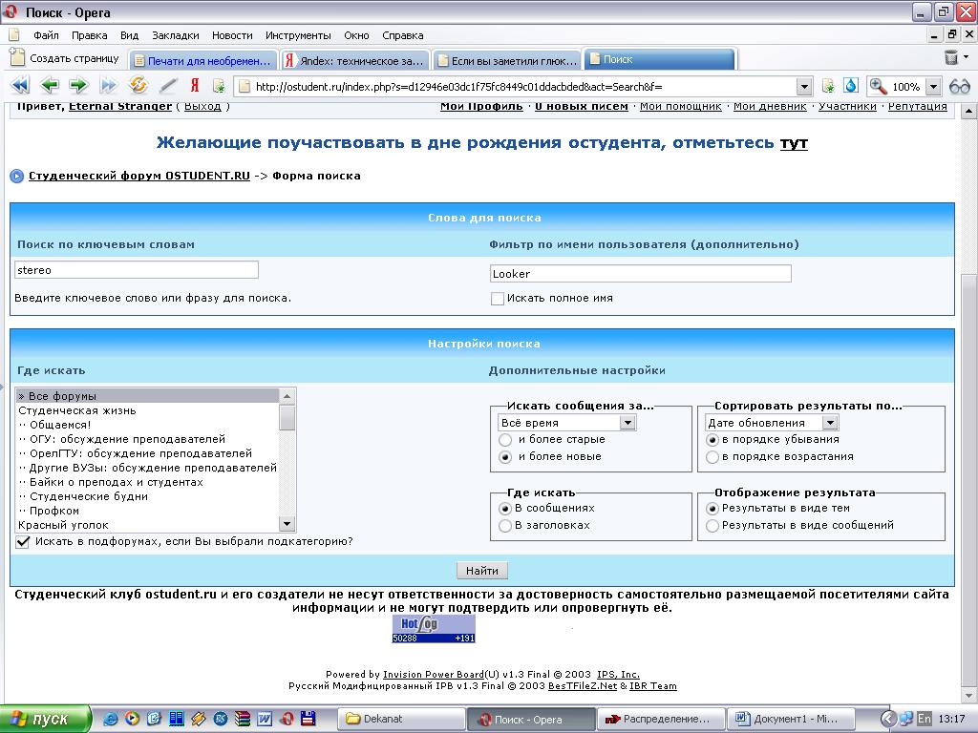Follow the тут link in the announcement
978x733 pixels.
click(794, 143)
